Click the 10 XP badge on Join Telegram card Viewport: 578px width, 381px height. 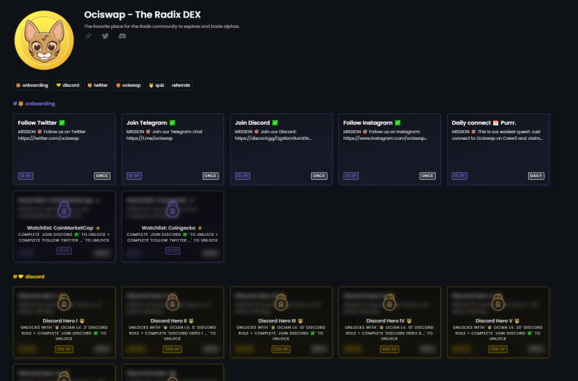(134, 176)
